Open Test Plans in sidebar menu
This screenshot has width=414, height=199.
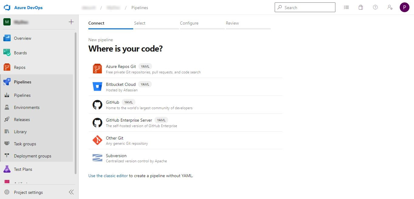pyautogui.click(x=23, y=169)
